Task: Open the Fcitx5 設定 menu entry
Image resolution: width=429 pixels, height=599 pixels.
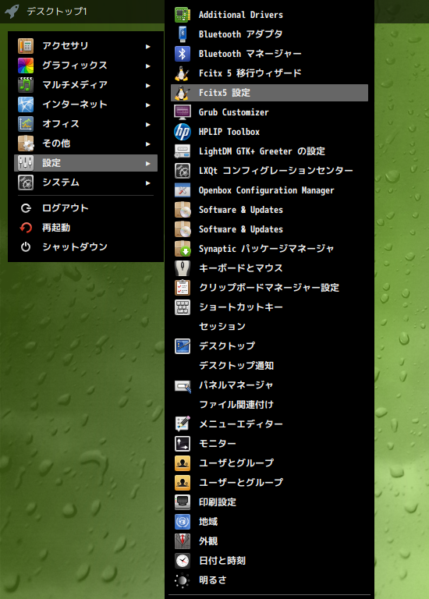Action: click(x=269, y=93)
